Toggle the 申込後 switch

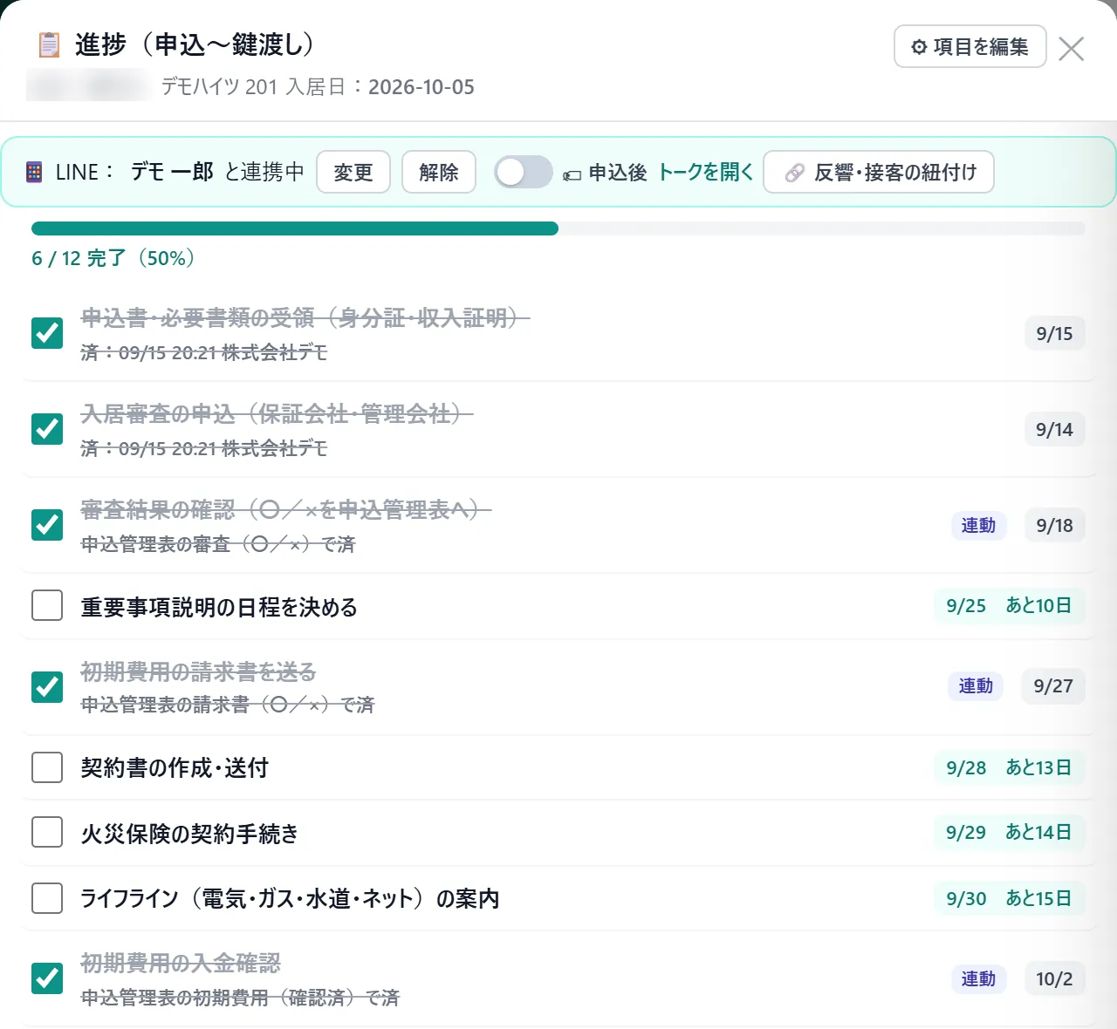[x=523, y=172]
